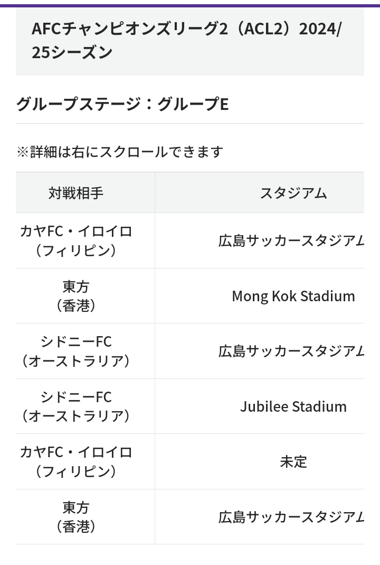Select カヤFC・イロイロ name in the 未定 row

(76, 452)
